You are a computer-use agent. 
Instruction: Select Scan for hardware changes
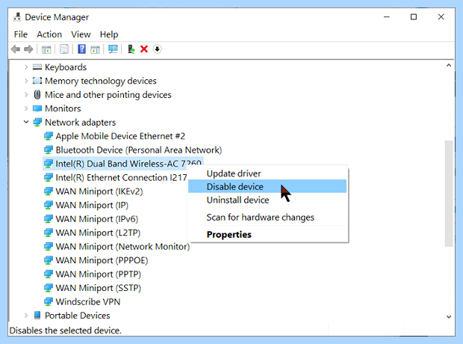(x=267, y=217)
